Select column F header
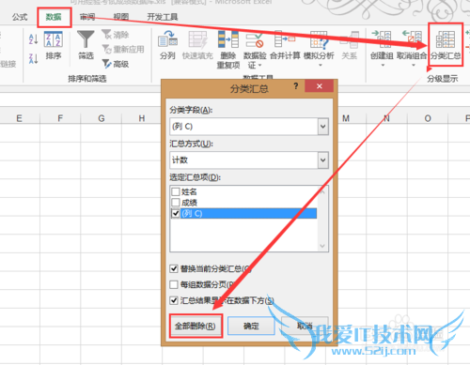Screen dimensions: 470x365 coord(60,118)
